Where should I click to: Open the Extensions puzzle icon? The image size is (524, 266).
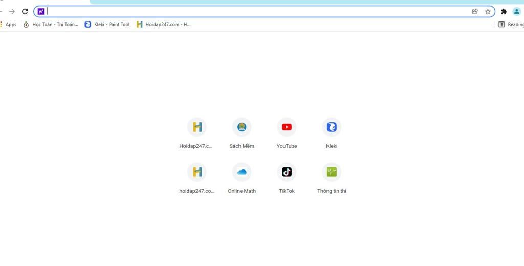coord(504,12)
